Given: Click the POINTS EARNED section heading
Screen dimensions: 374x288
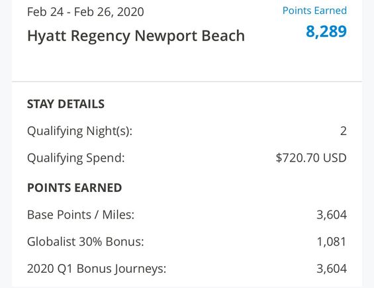Looking at the screenshot, I should (x=75, y=188).
